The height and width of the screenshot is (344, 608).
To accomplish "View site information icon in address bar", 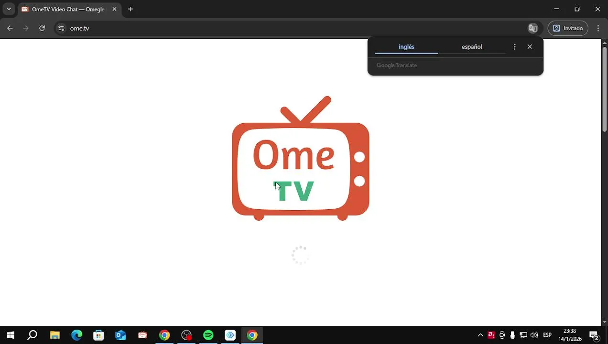I will pos(61,28).
